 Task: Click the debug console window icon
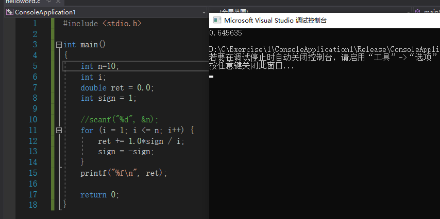pos(217,20)
